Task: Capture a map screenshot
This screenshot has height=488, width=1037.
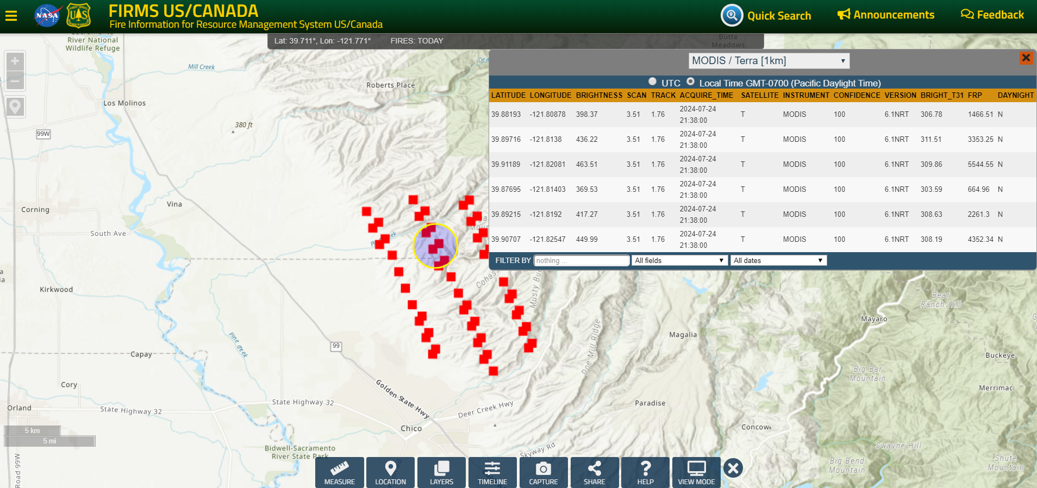Action: [544, 472]
